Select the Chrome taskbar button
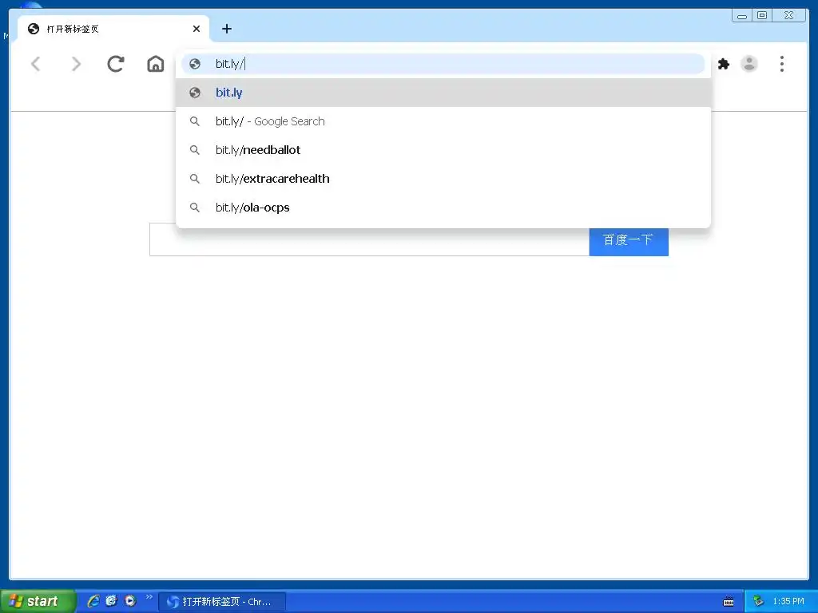Viewport: 818px width, 613px height. pyautogui.click(x=222, y=602)
